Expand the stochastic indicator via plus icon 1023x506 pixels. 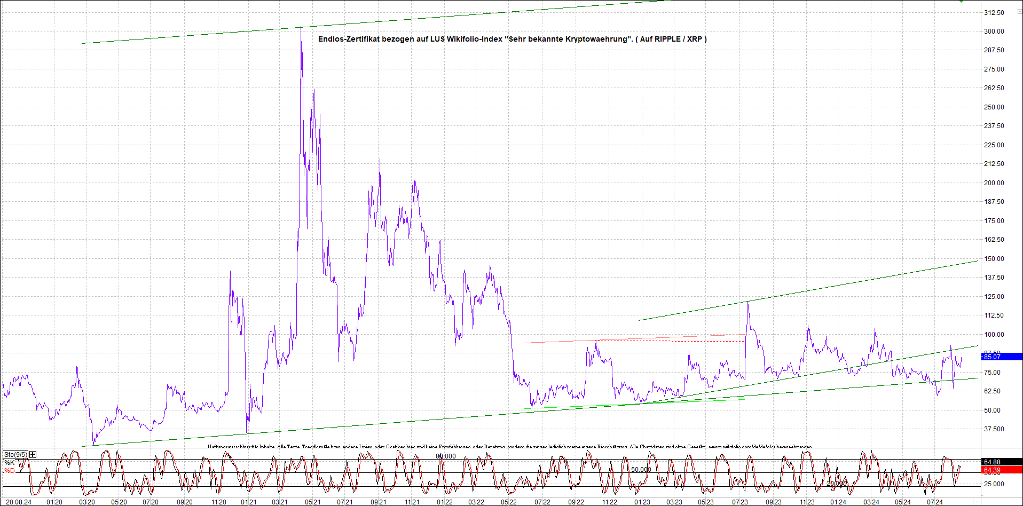(x=33, y=454)
